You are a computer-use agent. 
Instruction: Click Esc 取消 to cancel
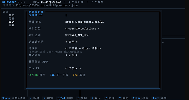(79, 75)
